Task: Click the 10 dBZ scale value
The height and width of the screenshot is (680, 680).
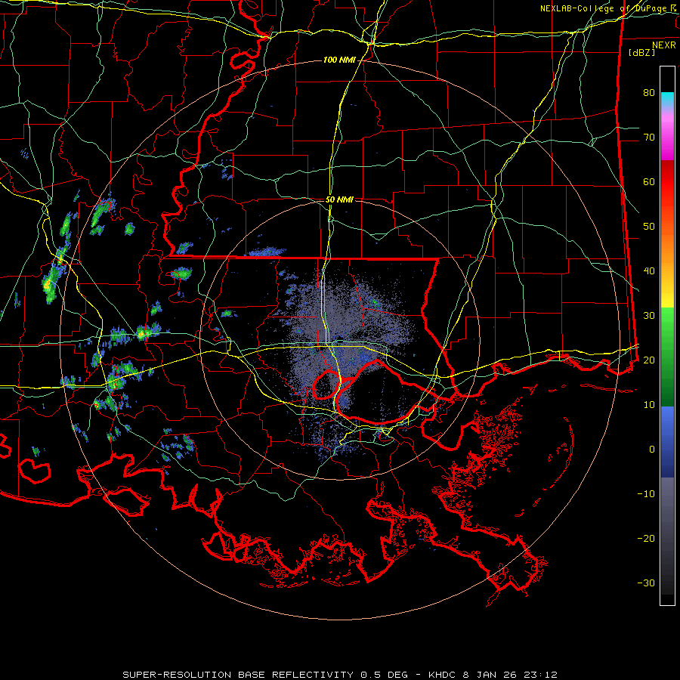Action: point(649,405)
